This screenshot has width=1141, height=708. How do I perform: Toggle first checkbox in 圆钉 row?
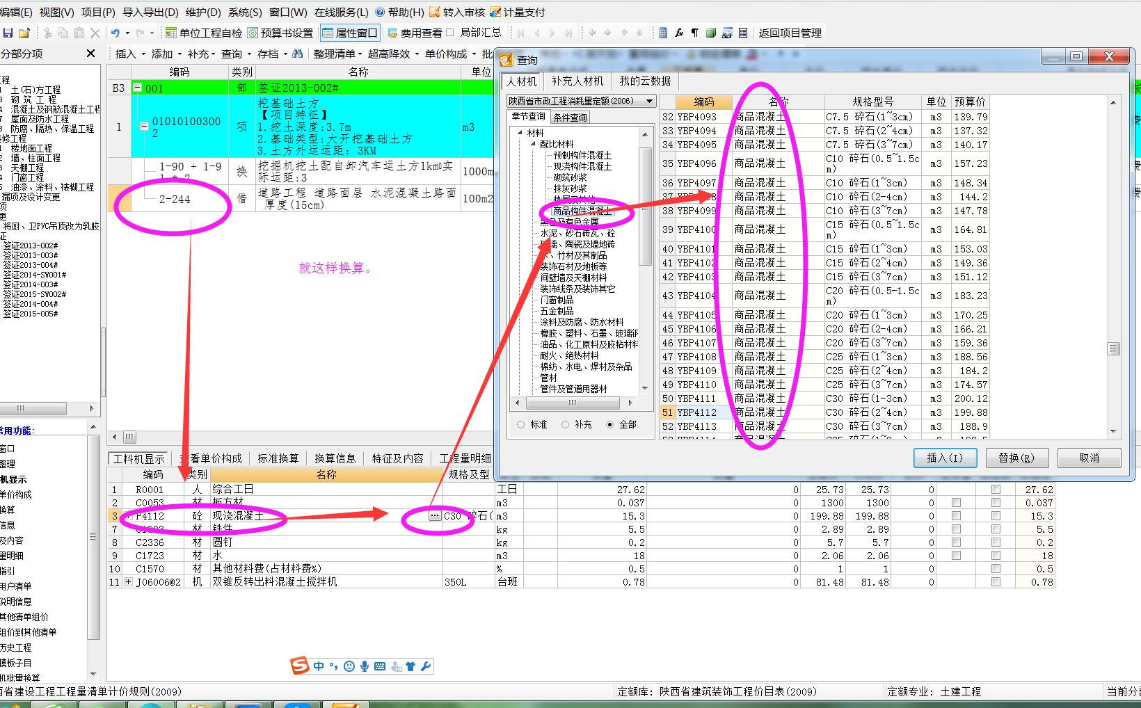(956, 542)
